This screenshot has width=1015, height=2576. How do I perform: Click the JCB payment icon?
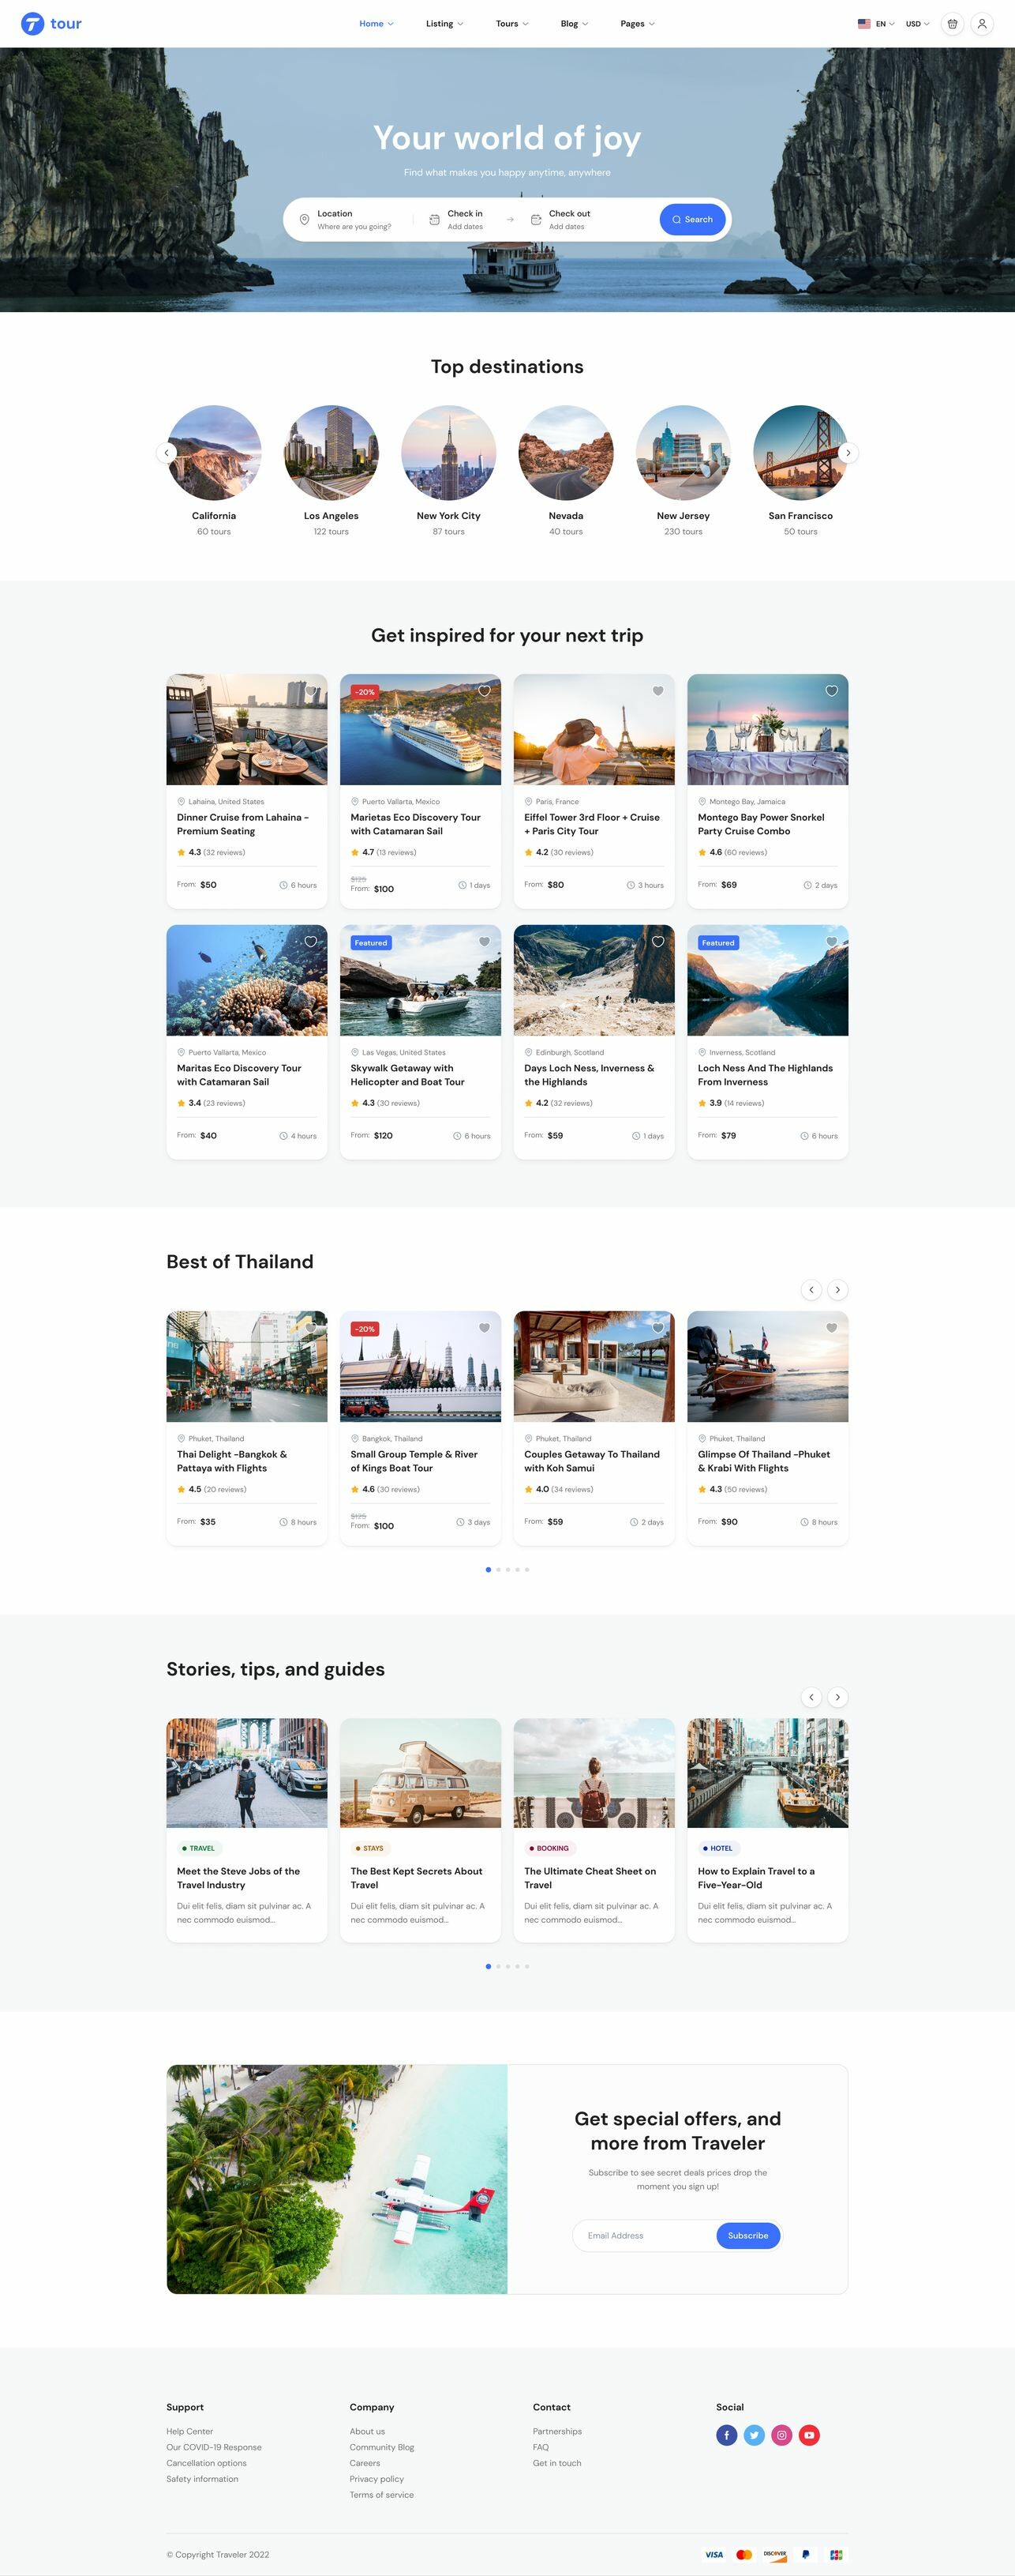click(836, 2554)
